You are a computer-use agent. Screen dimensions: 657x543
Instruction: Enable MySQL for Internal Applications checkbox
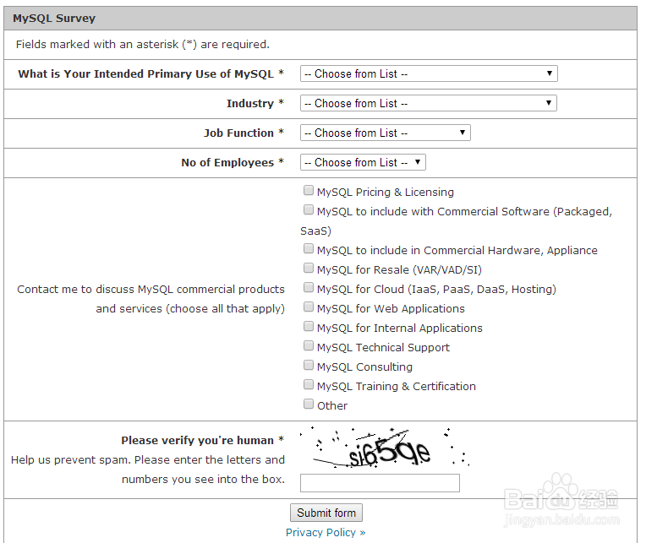pyautogui.click(x=309, y=327)
